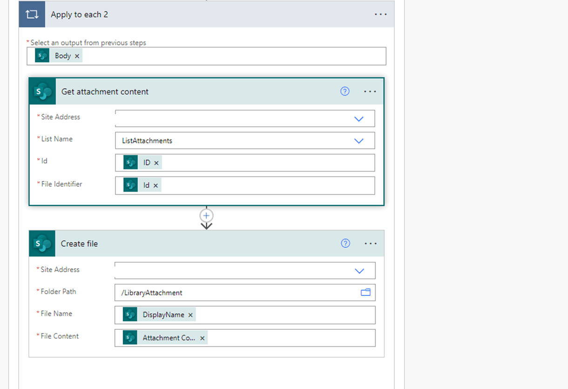Click the File Name input field
Image resolution: width=568 pixels, height=389 pixels.
pyautogui.click(x=245, y=315)
